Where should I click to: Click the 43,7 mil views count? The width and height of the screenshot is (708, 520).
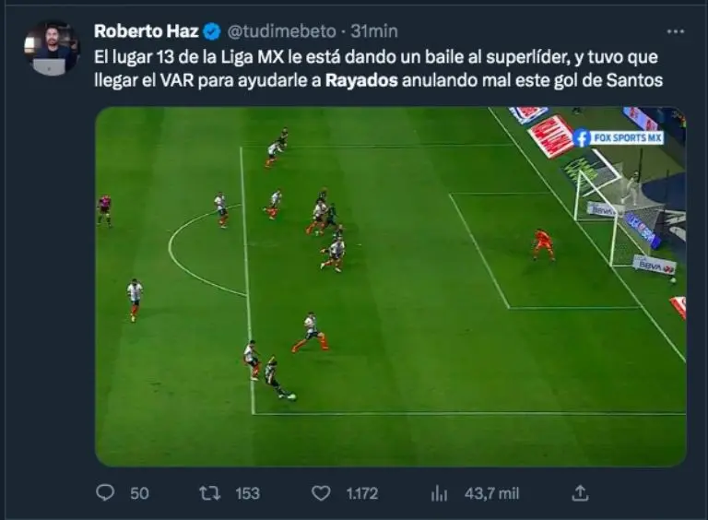[x=491, y=493]
